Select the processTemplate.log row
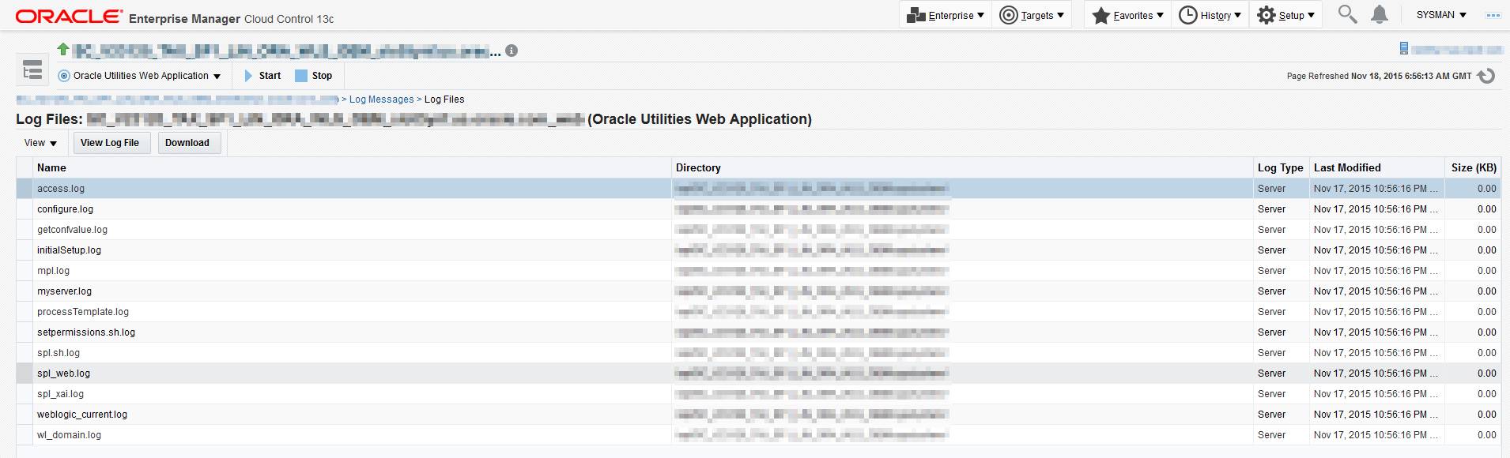Viewport: 1510px width, 458px height. (758, 312)
